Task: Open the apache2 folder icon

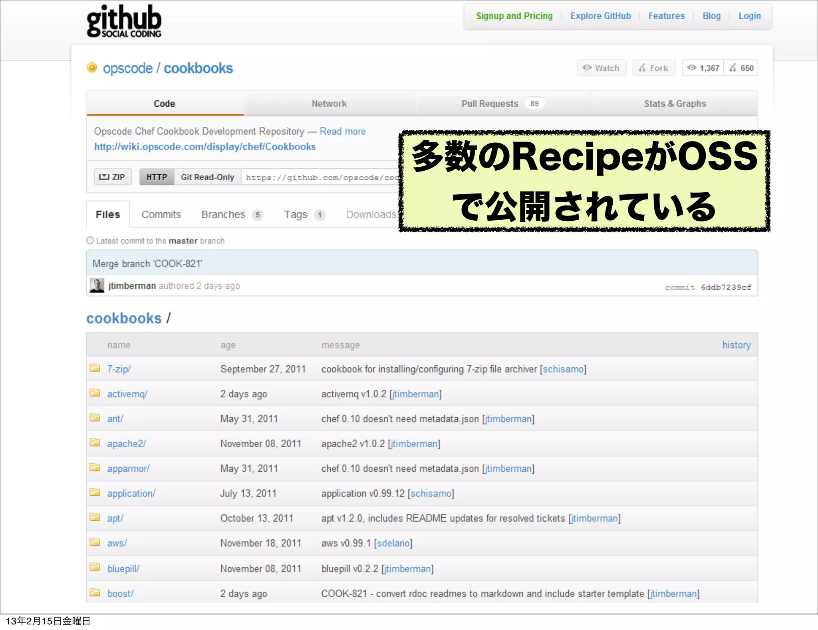Action: [95, 443]
